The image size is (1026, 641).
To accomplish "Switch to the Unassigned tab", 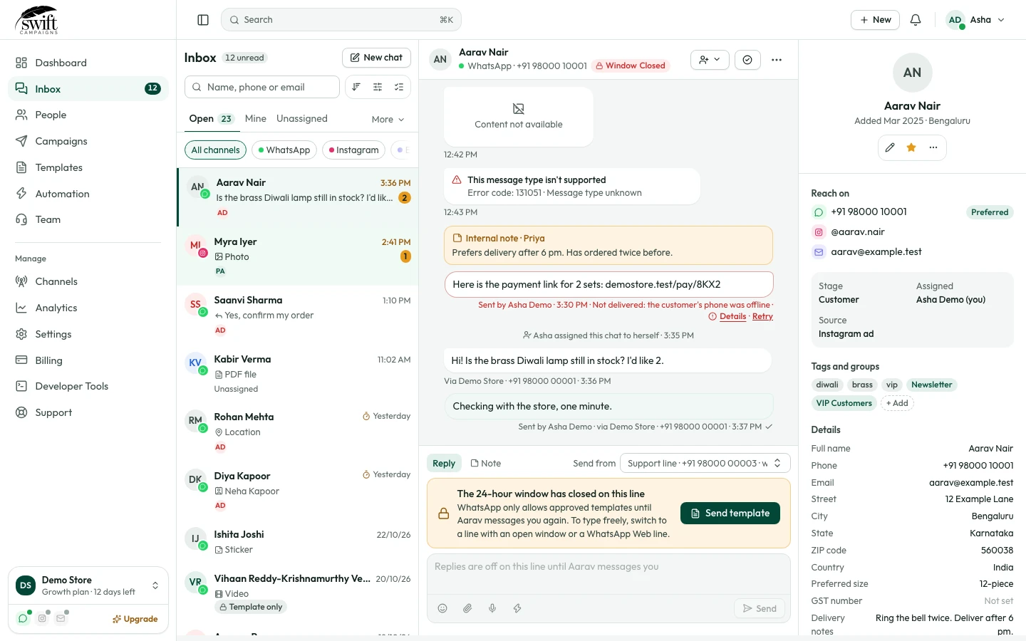I will [x=302, y=119].
